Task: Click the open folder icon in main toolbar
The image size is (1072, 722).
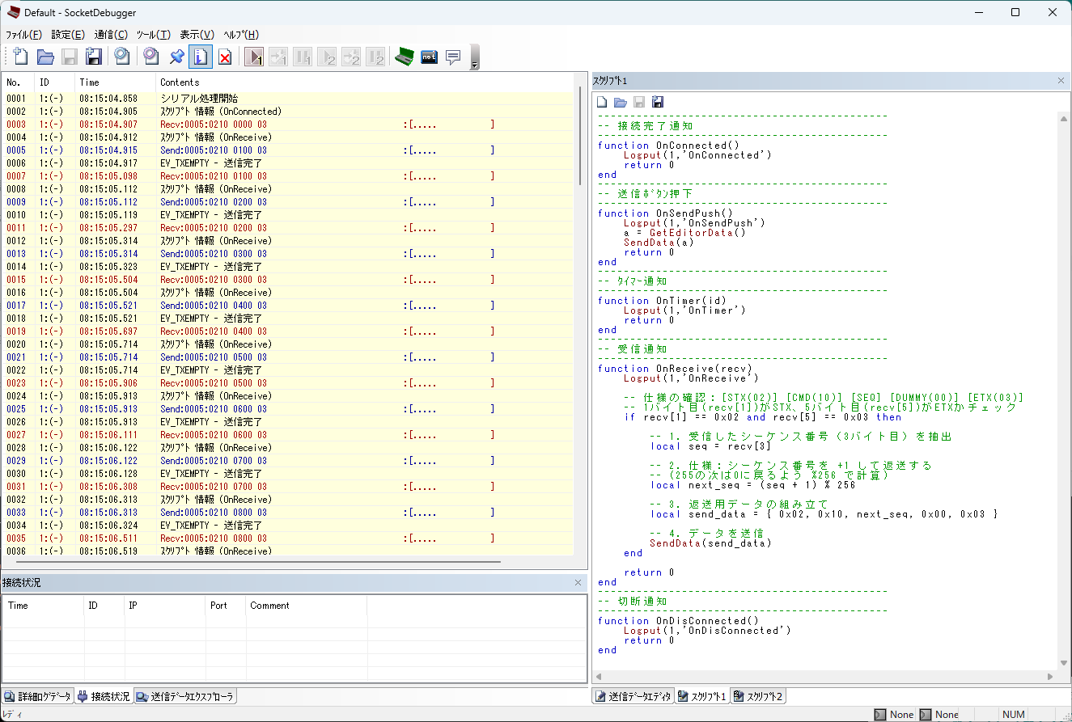Action: tap(45, 57)
